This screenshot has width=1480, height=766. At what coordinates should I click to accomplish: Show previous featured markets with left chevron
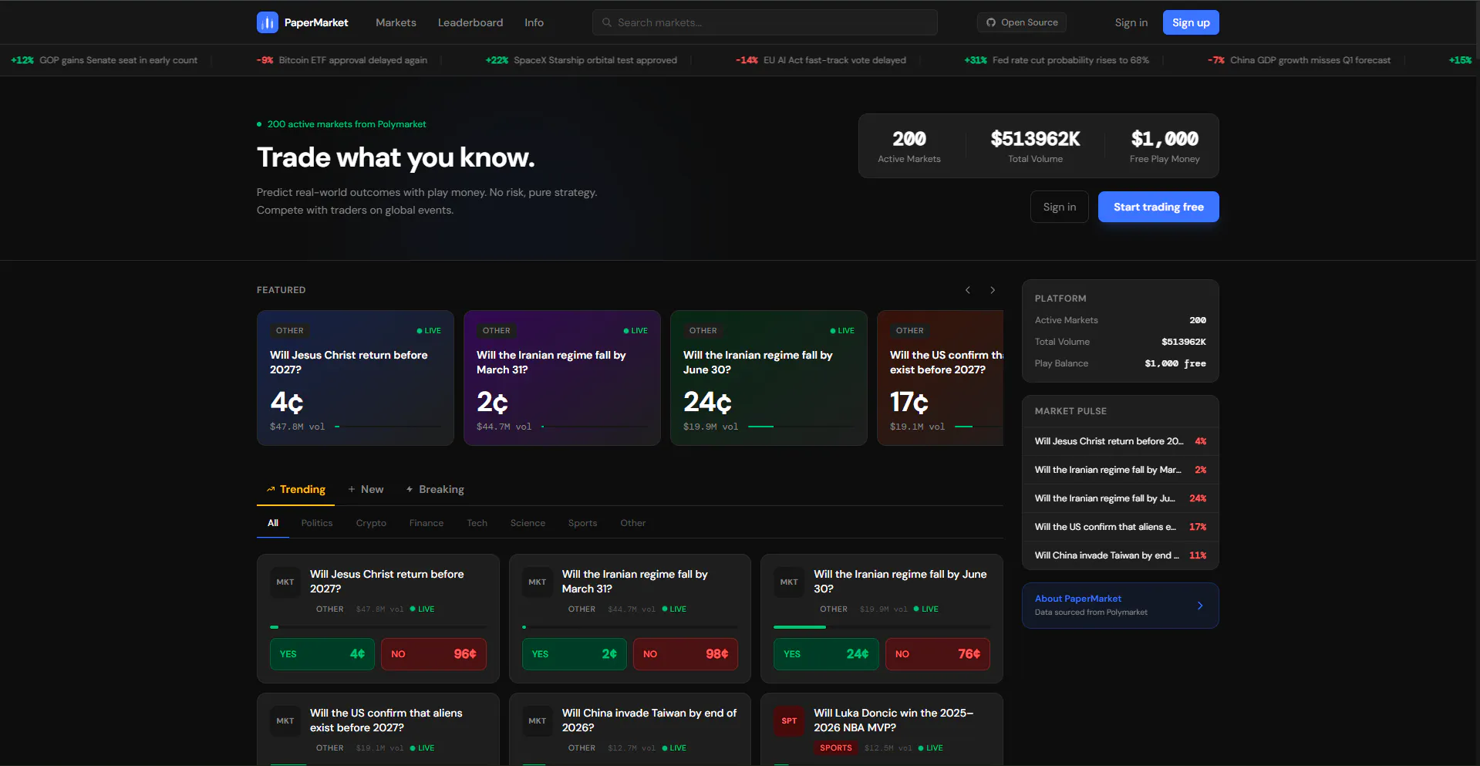(968, 290)
